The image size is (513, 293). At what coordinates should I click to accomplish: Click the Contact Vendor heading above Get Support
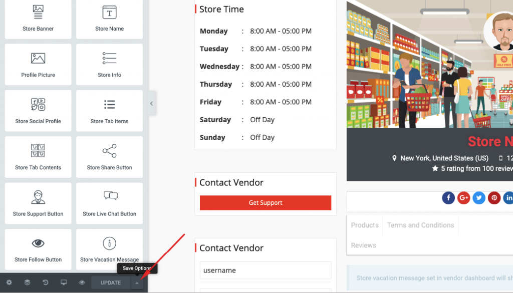coord(231,182)
